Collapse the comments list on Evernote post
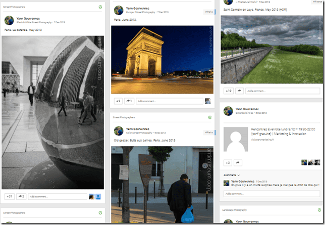This screenshot has height=225, width=325. pos(232,175)
